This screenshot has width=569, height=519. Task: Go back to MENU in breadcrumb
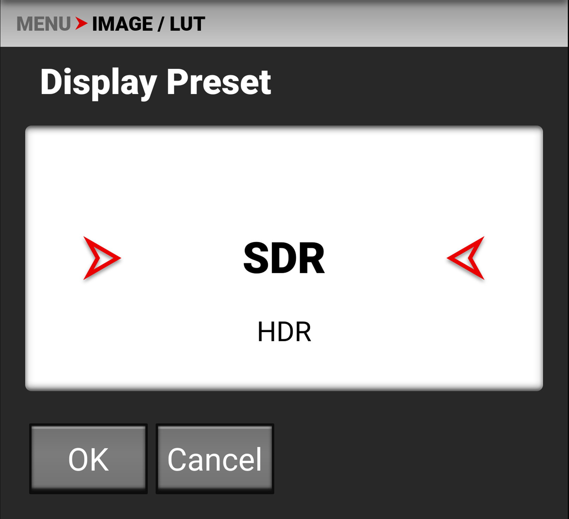click(x=44, y=24)
